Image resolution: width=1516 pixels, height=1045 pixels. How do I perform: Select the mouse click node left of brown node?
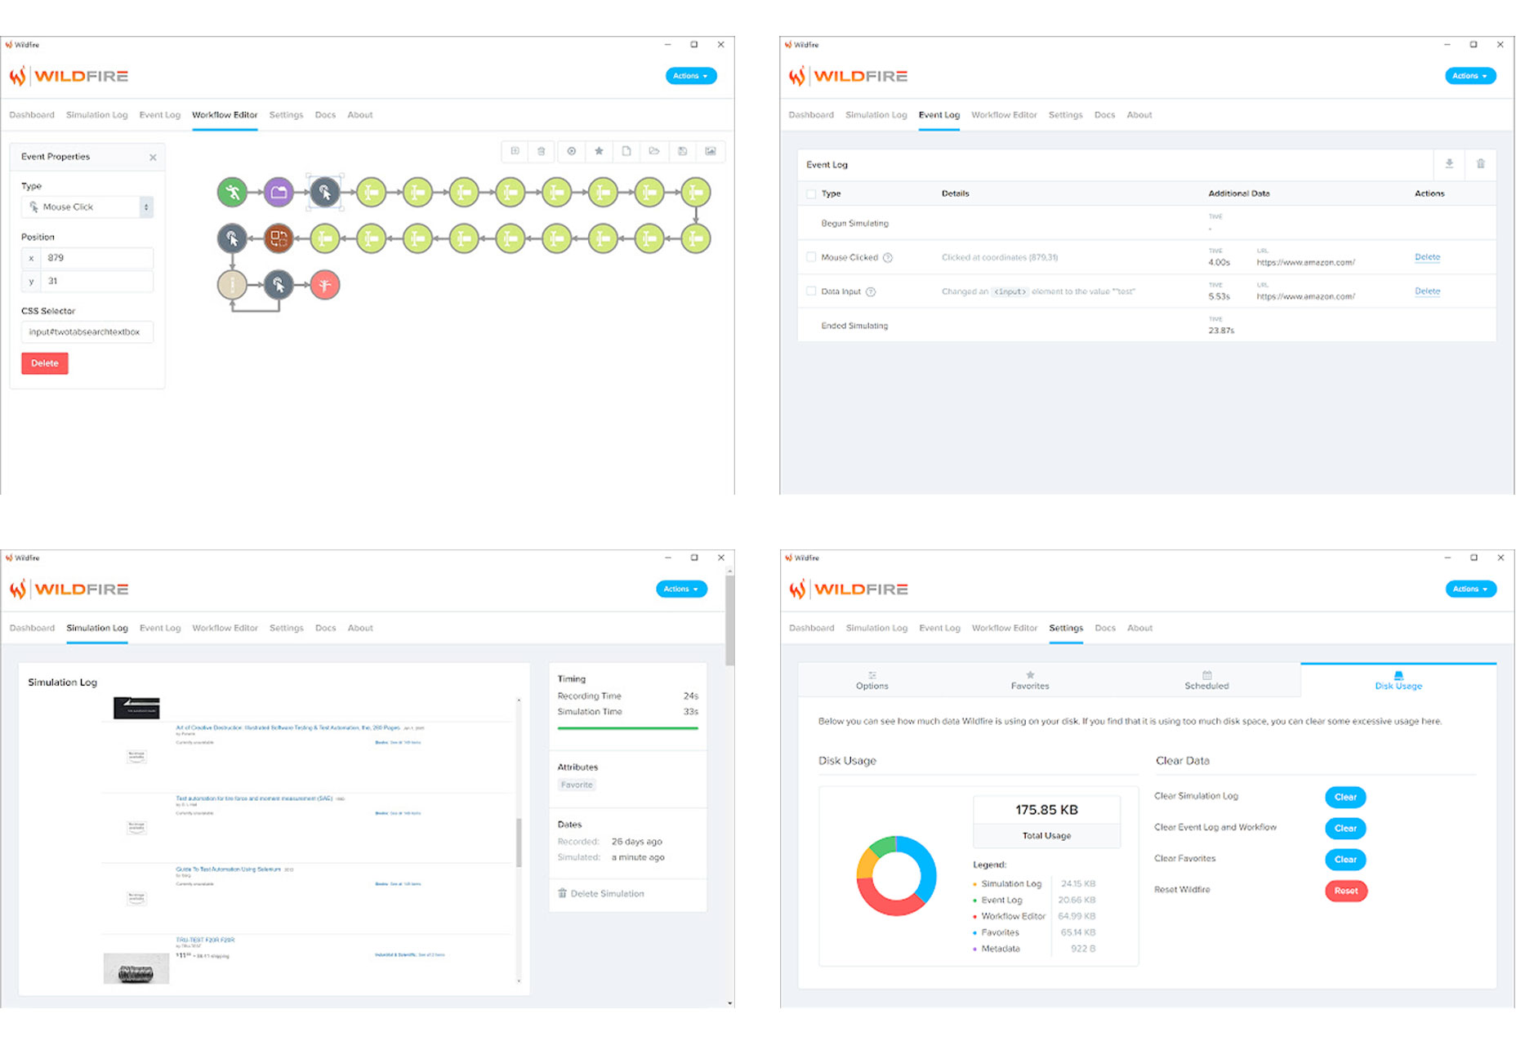tap(233, 238)
